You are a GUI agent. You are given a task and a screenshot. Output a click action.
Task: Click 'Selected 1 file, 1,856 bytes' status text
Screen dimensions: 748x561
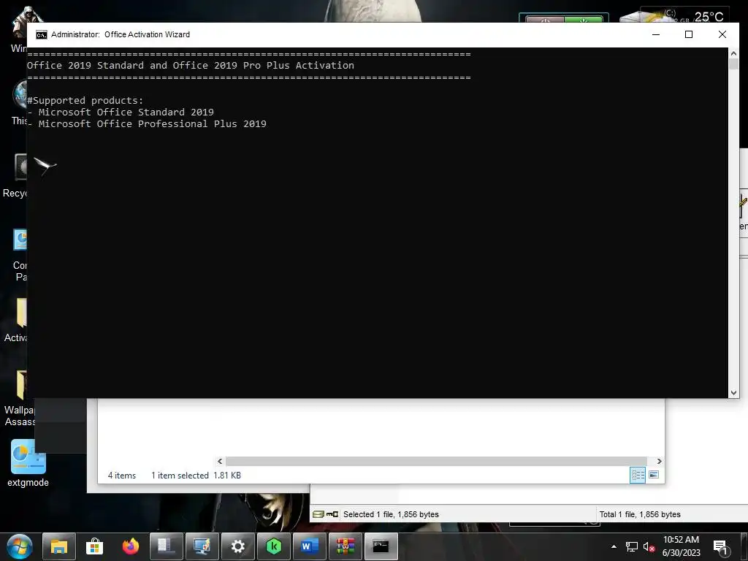pyautogui.click(x=391, y=514)
